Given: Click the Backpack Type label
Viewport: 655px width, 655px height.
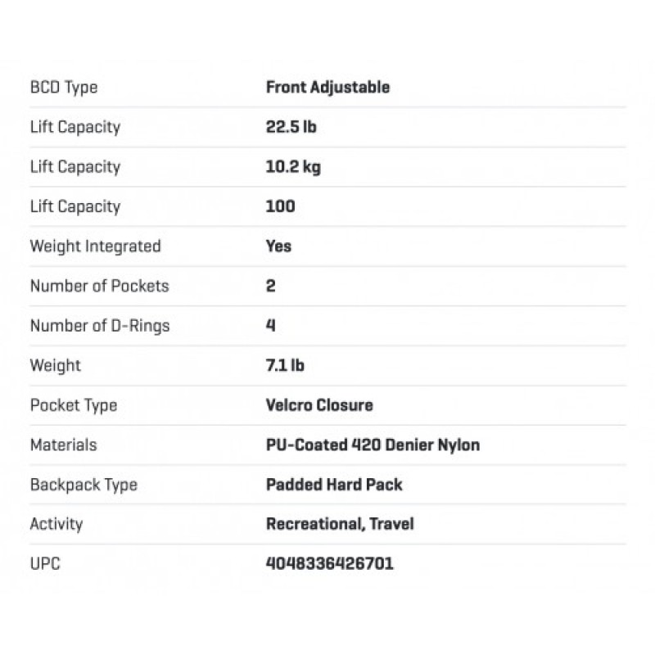Looking at the screenshot, I should coord(84,485).
